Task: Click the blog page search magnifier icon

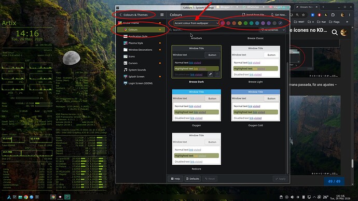Action: click(x=335, y=32)
